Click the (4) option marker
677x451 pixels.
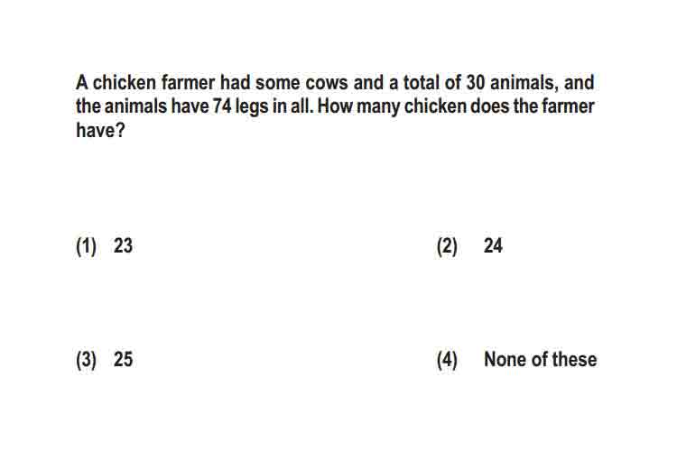click(447, 360)
